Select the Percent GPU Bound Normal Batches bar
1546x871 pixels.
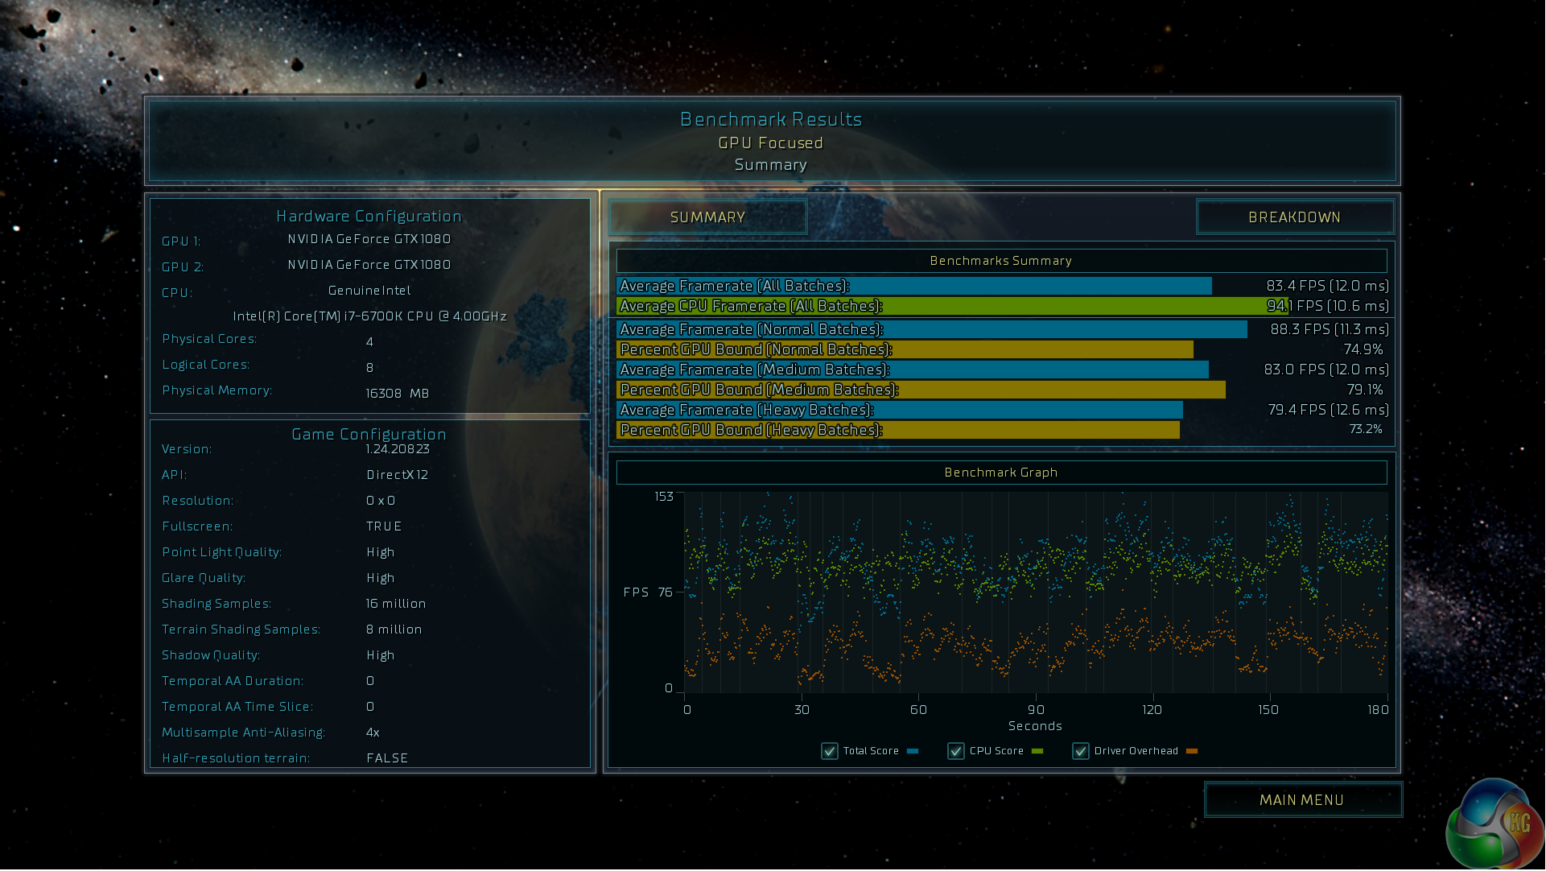click(905, 350)
